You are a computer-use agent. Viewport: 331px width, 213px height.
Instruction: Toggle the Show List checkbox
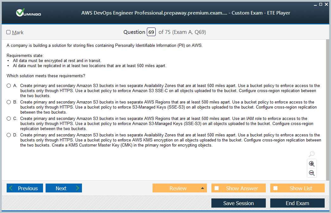tap(275, 188)
